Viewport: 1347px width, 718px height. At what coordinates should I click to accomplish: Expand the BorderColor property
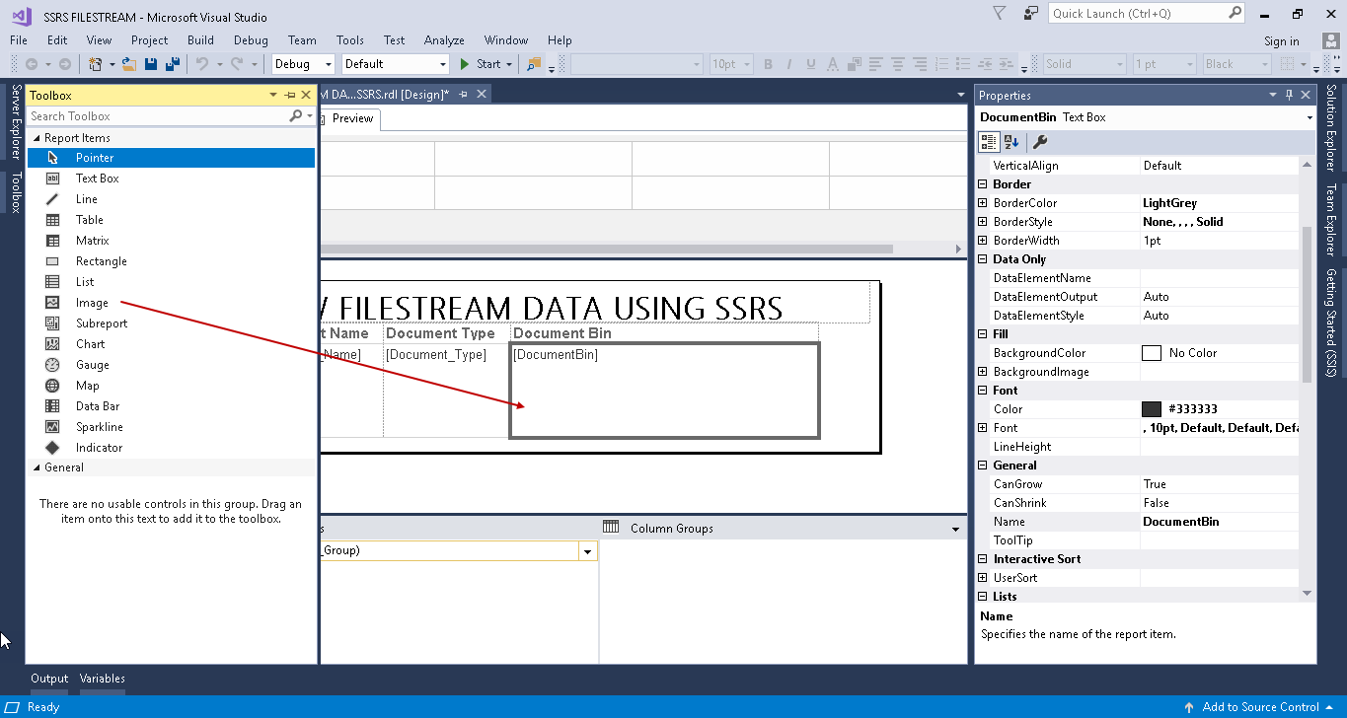point(982,203)
